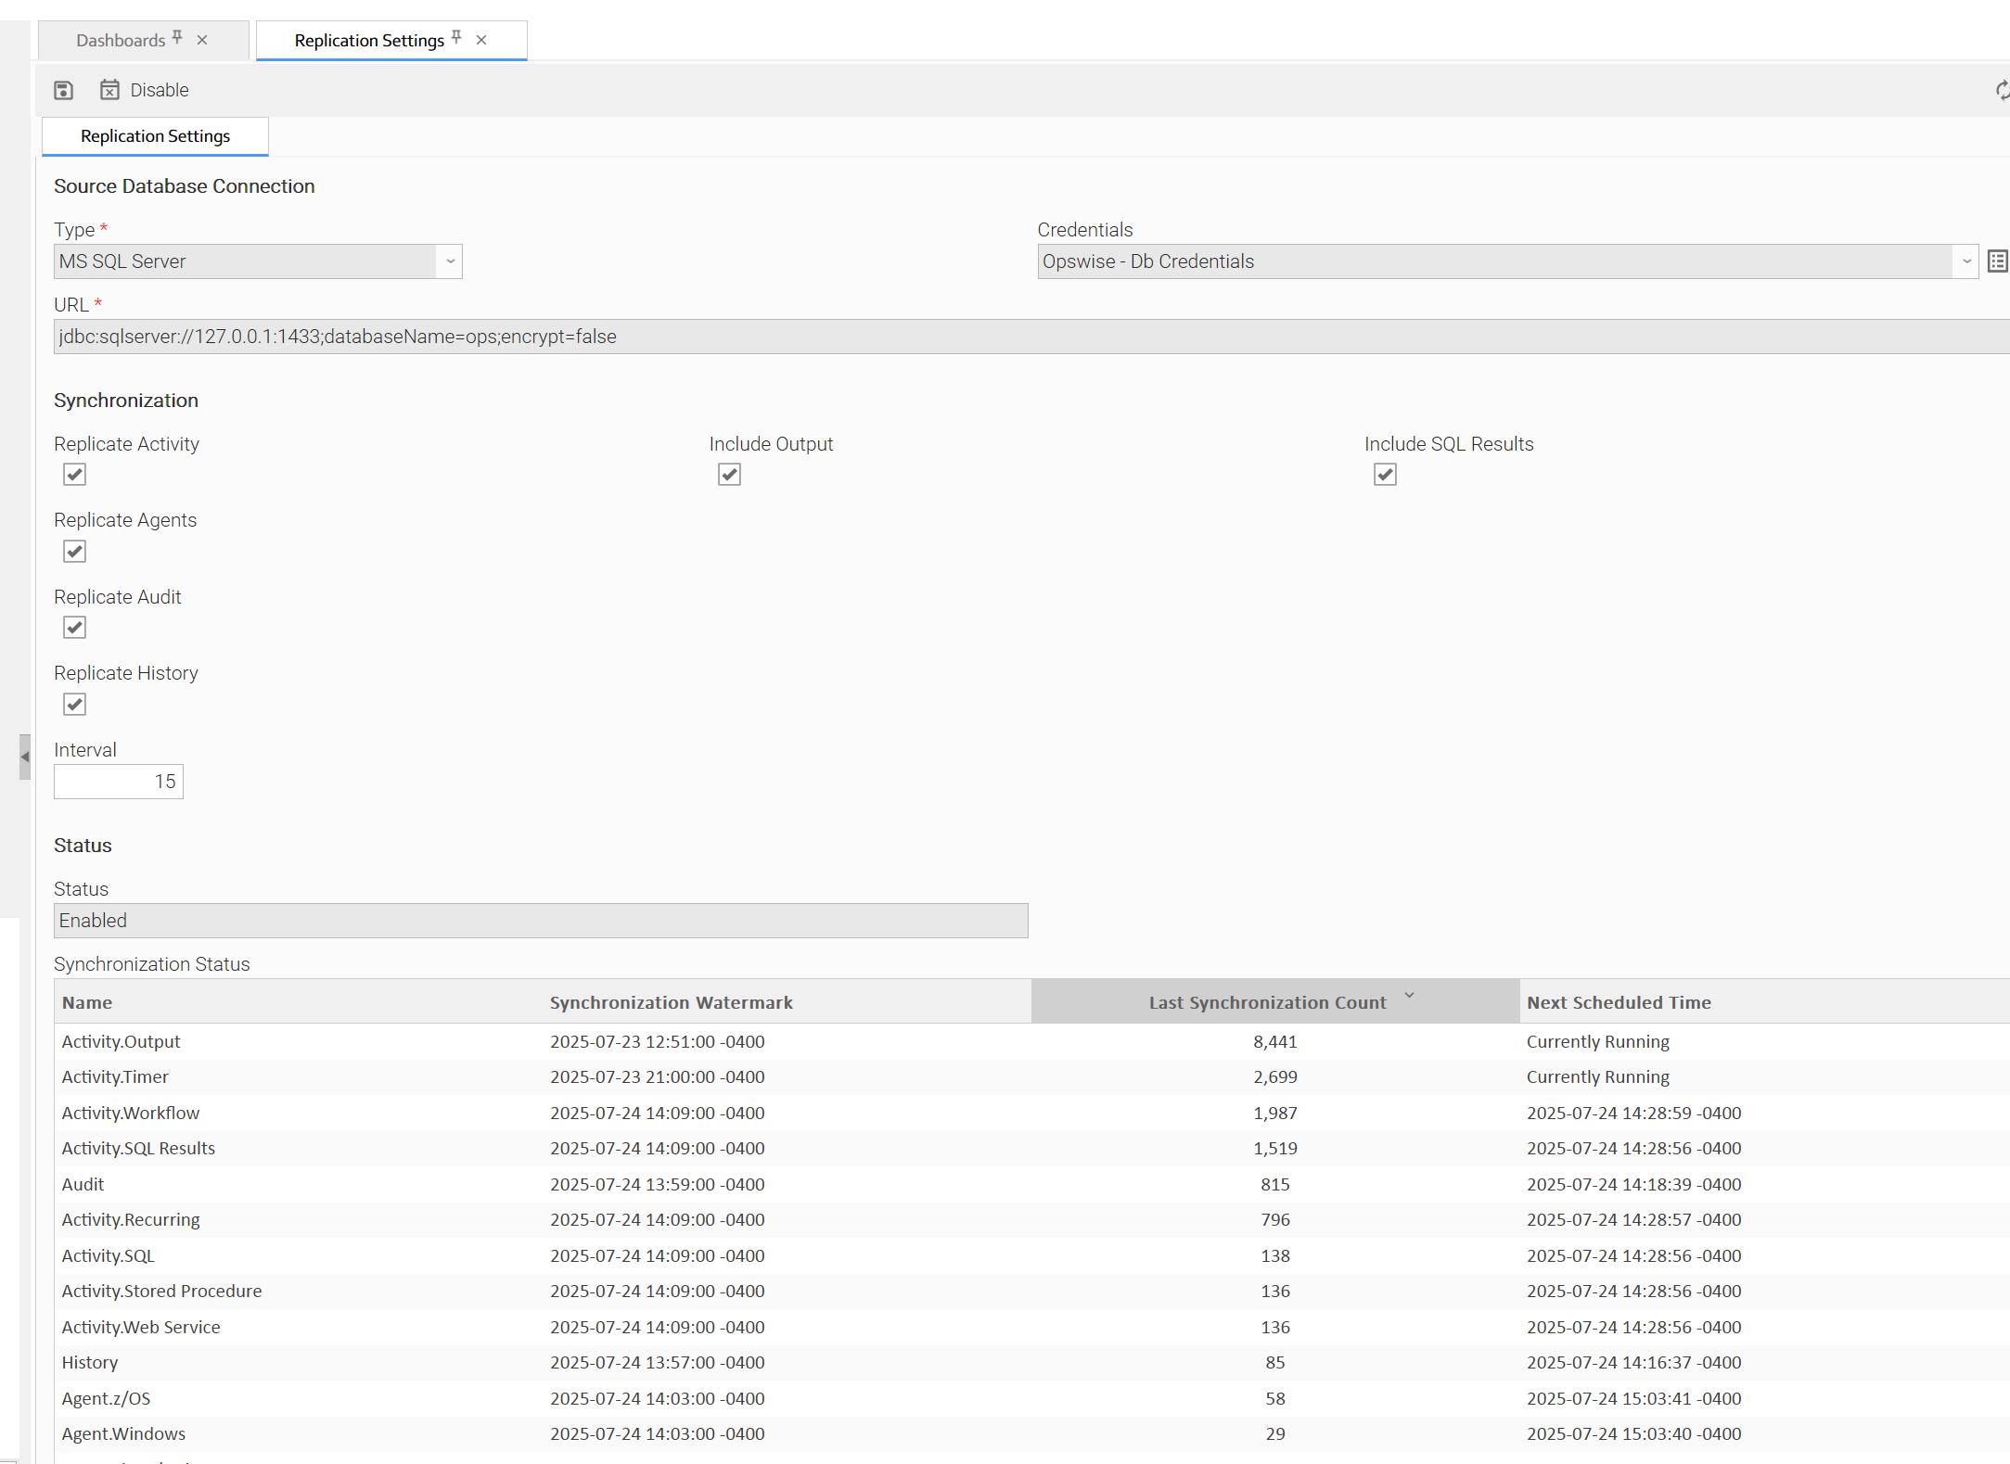Expand the Credentials dropdown arrow
Viewport: 2010px width, 1464px height.
[1966, 261]
